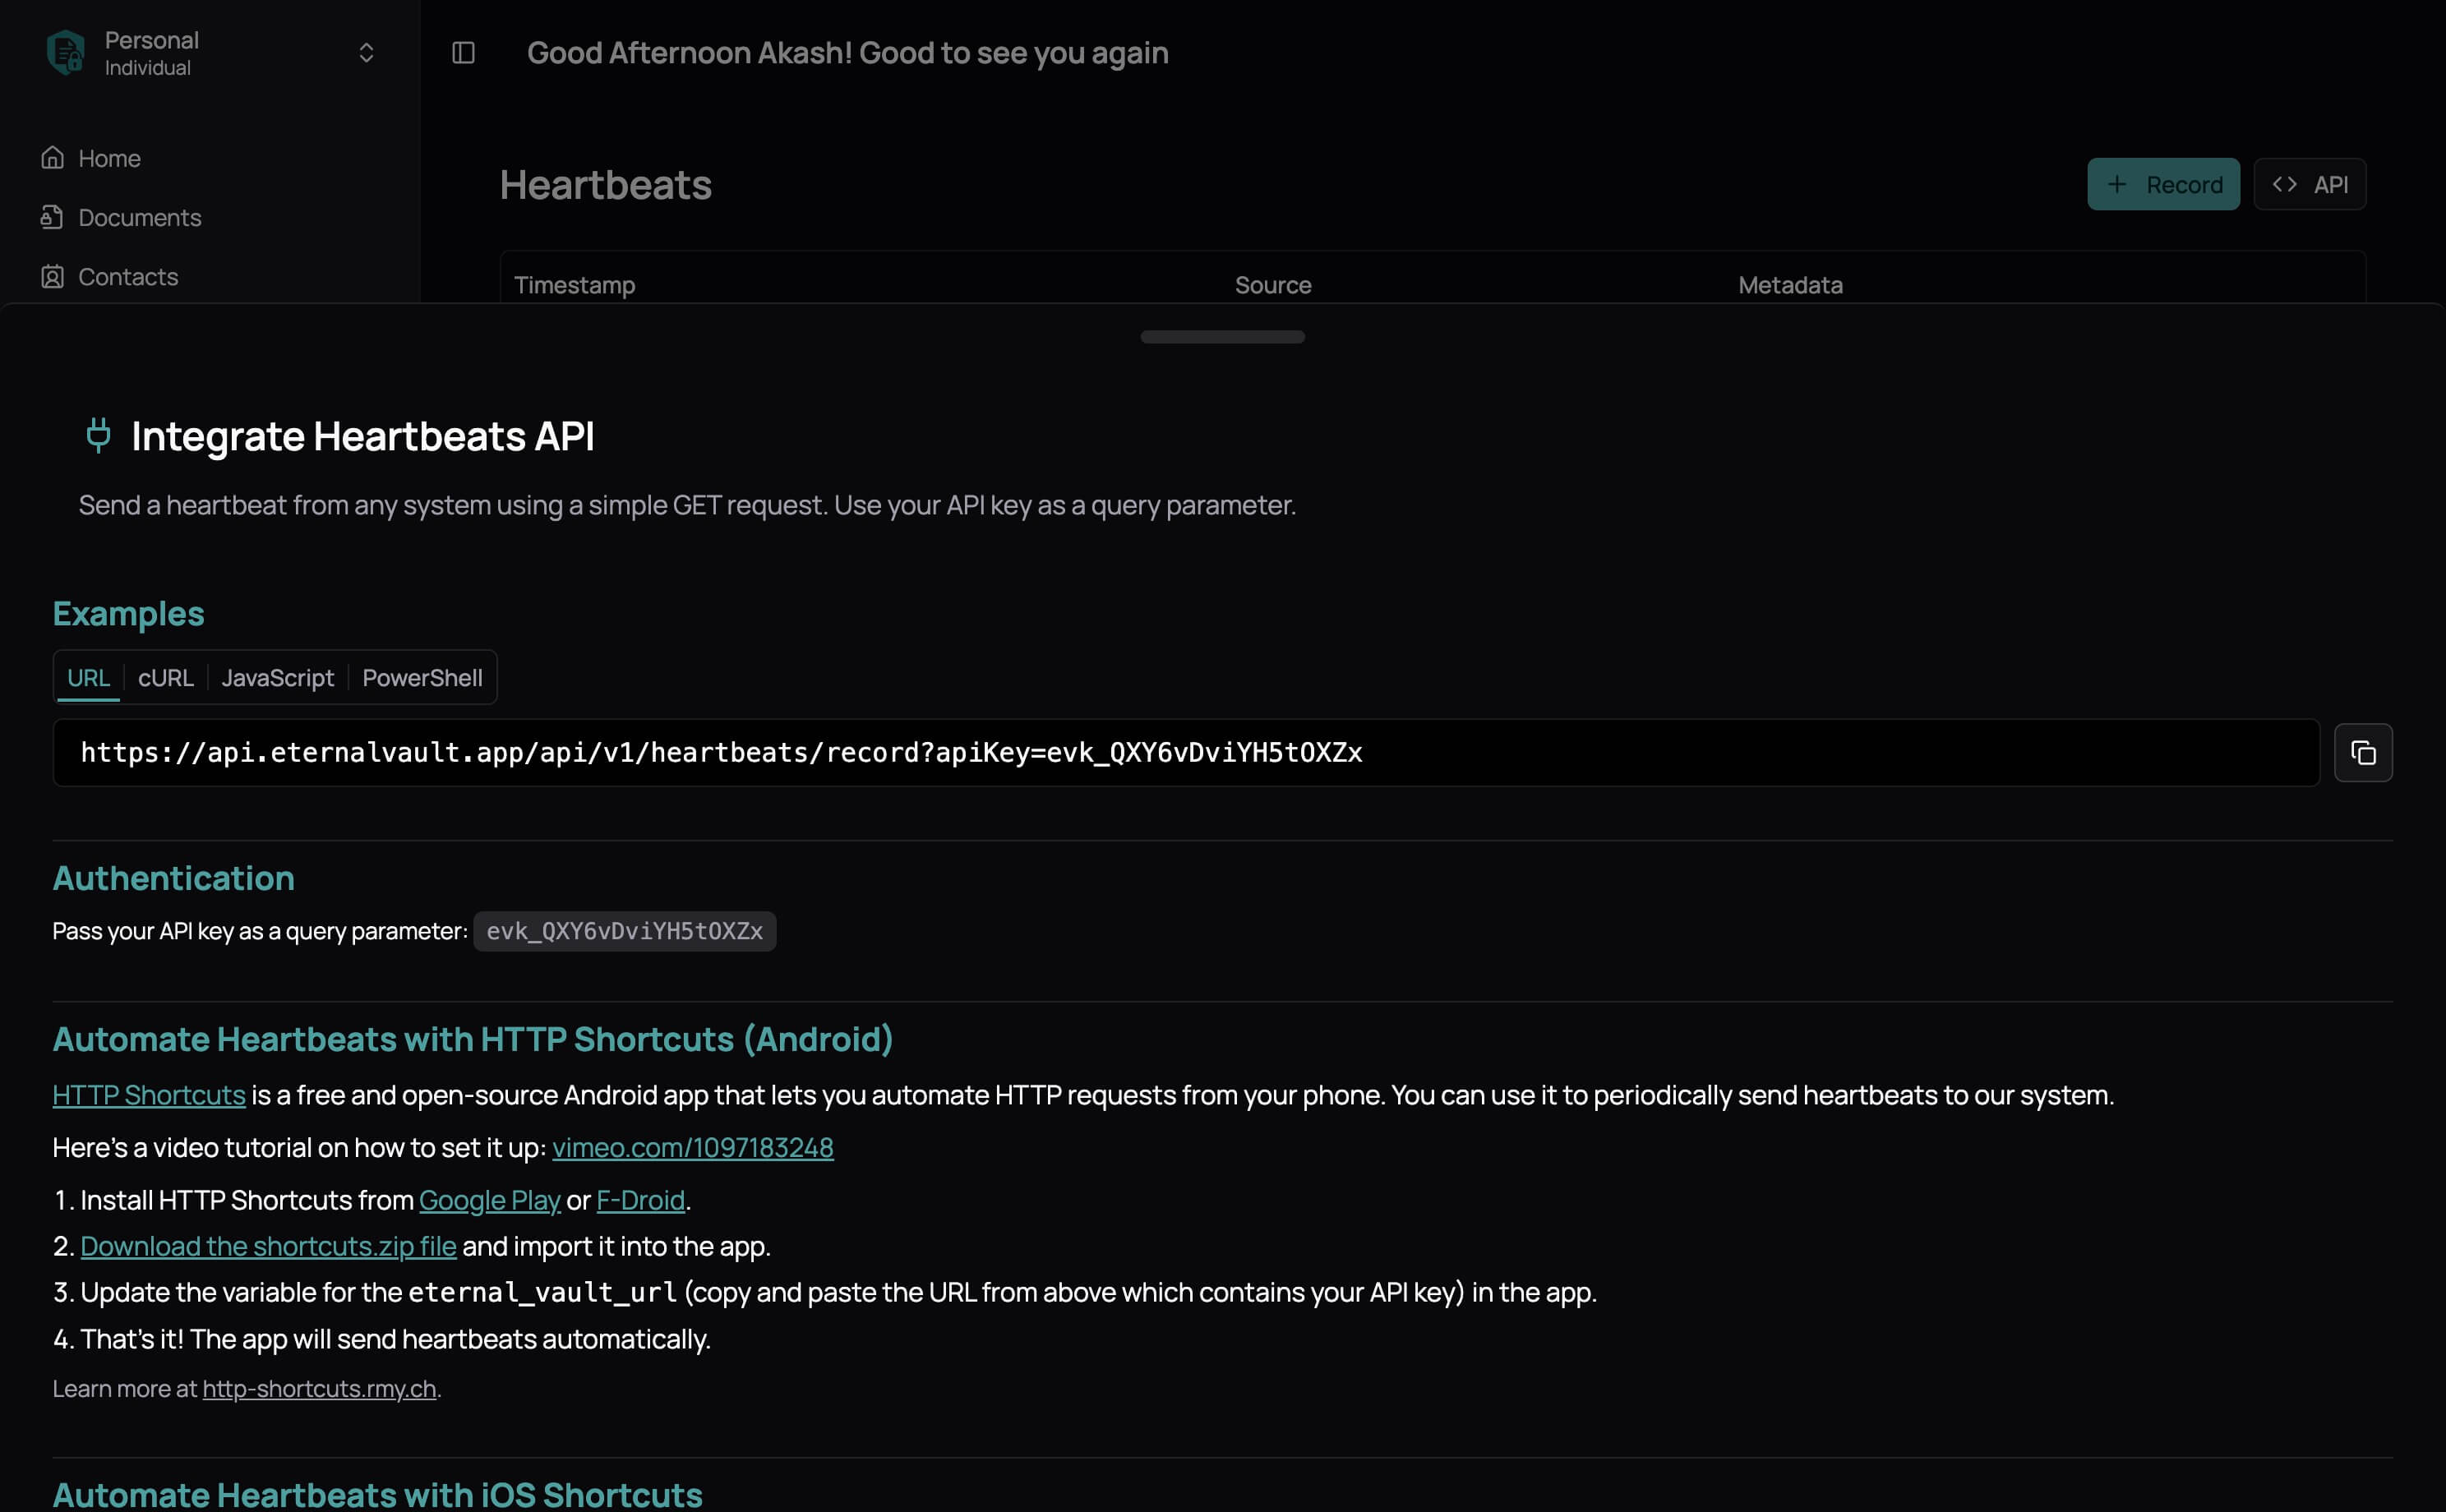Image resolution: width=2446 pixels, height=1512 pixels.
Task: Click the Metadata column header
Action: [1790, 285]
